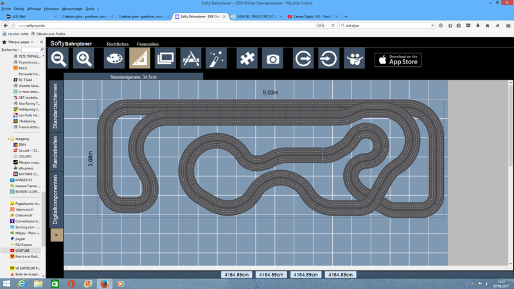This screenshot has width=514, height=289.
Task: Click the zoom in magnifier icon
Action: coord(84,59)
